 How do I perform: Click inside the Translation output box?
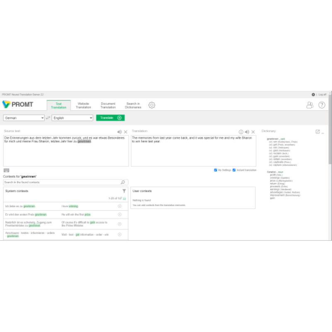tap(193, 151)
